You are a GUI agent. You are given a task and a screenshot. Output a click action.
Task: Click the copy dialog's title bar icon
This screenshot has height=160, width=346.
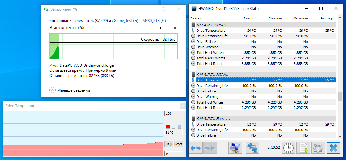coord(46,9)
